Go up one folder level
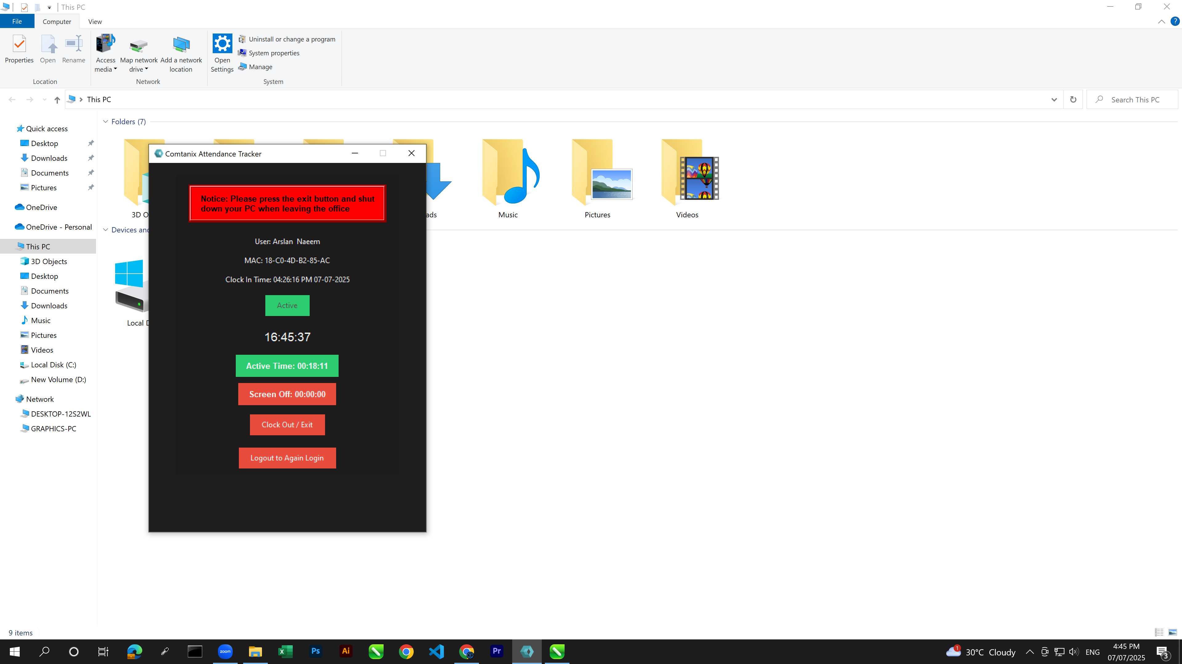Image resolution: width=1182 pixels, height=664 pixels. (57, 100)
